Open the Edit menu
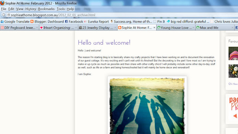This screenshot has width=238, height=134. click(11, 9)
